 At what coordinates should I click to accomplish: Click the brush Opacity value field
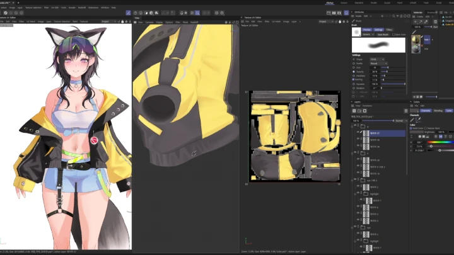(x=375, y=71)
